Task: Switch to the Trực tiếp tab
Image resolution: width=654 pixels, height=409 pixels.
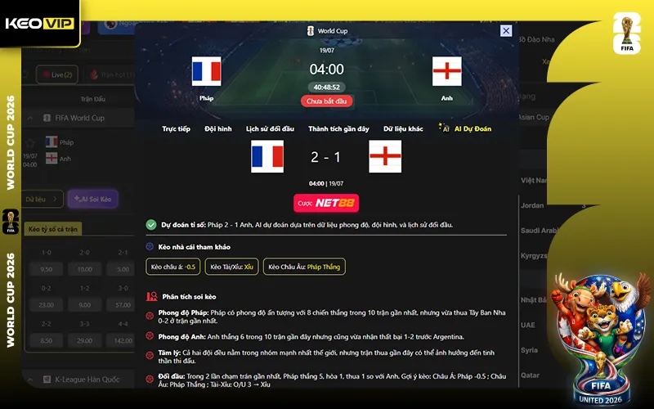Action: 176,129
